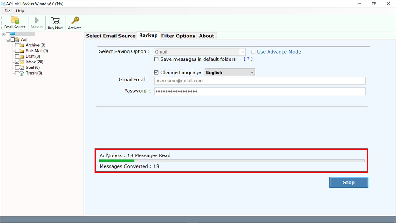
Task: Click the [ ? ] help link
Action: (248, 59)
